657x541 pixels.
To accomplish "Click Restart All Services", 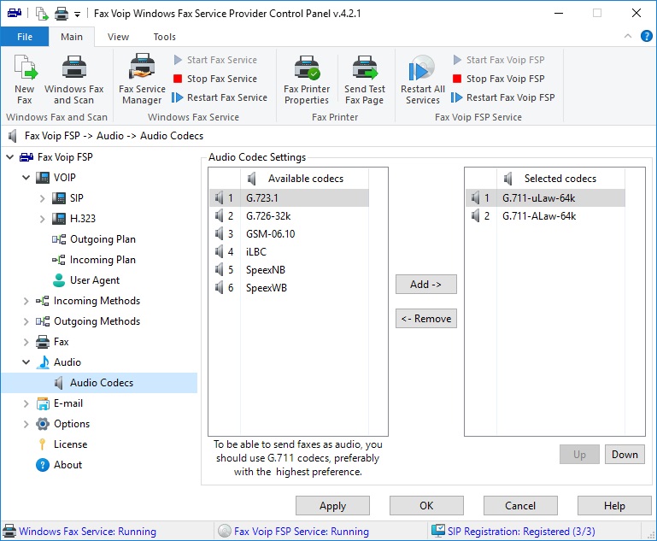I will click(x=422, y=79).
